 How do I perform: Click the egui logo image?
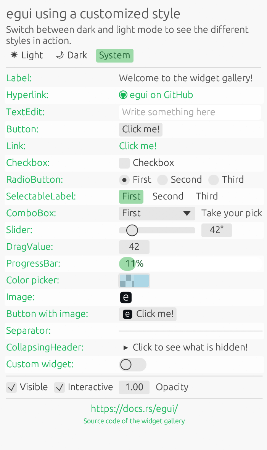click(126, 297)
